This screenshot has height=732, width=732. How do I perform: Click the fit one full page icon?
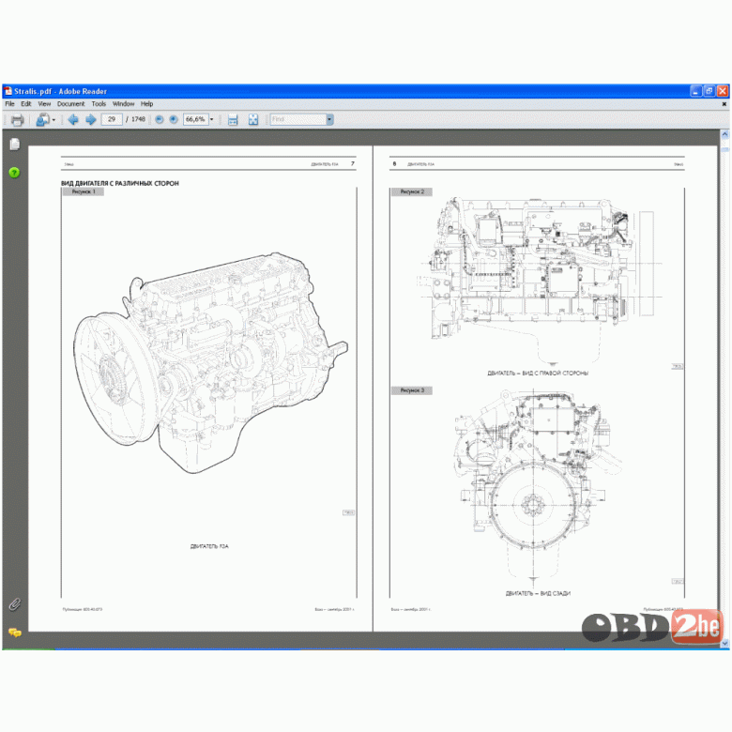(x=253, y=120)
